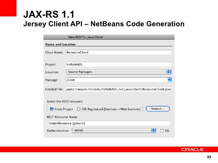The height and width of the screenshot is (163, 218).
Task: Click the Browse... button
Action: pos(158,109)
